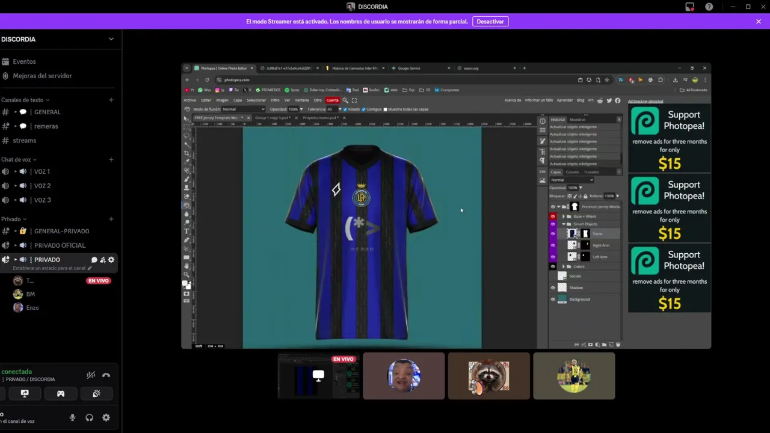Dismiss the Streamer mode banner

759,22
